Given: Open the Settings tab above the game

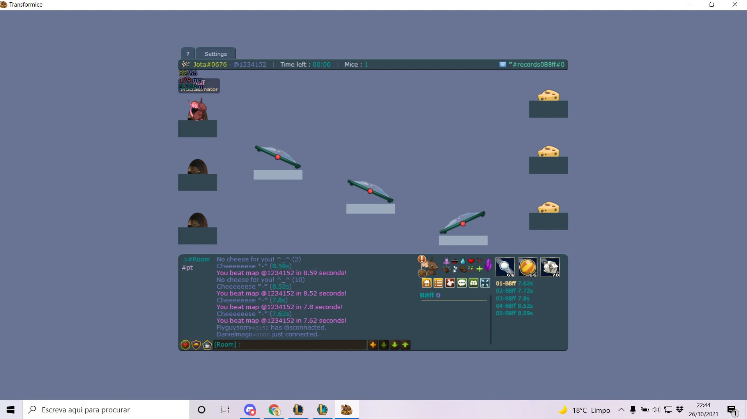Looking at the screenshot, I should pyautogui.click(x=216, y=54).
